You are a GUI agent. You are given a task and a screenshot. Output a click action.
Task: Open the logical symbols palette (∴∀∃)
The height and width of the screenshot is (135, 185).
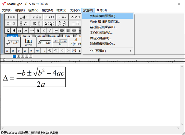pos(75,17)
